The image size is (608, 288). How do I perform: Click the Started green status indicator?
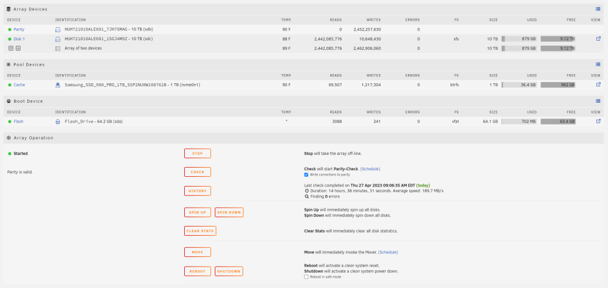coord(10,154)
